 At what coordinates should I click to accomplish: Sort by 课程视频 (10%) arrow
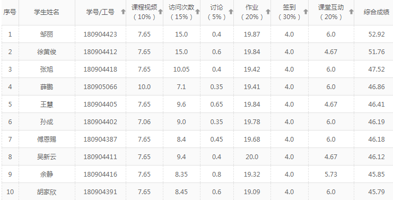coord(160,12)
